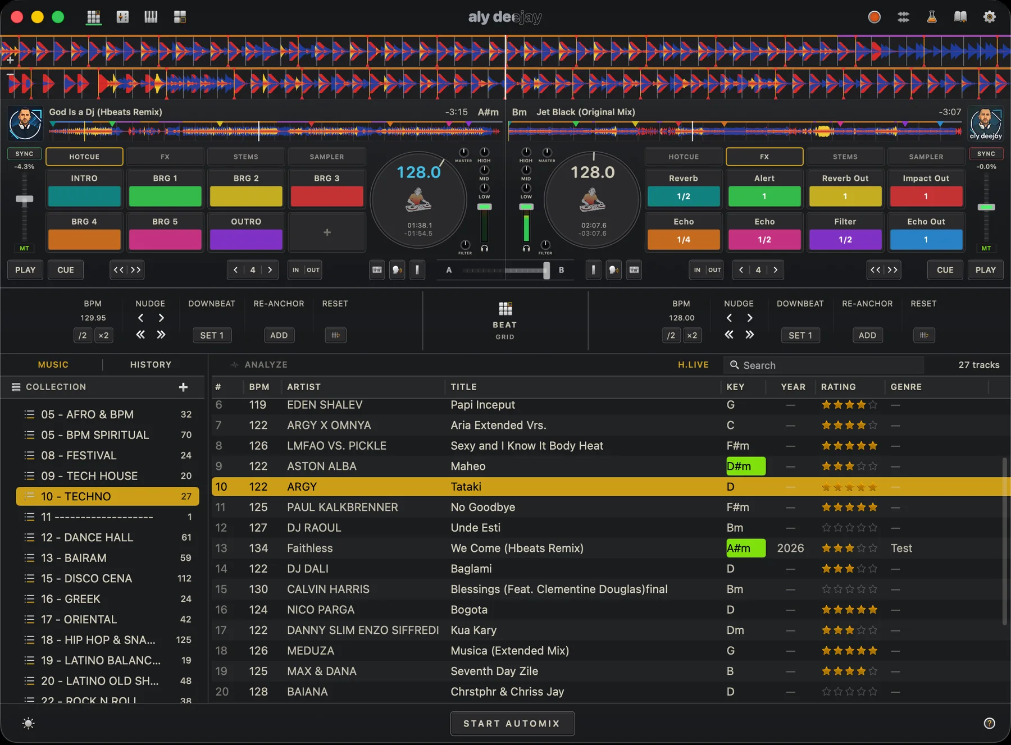
Task: Open the lab flask icon
Action: coord(932,17)
